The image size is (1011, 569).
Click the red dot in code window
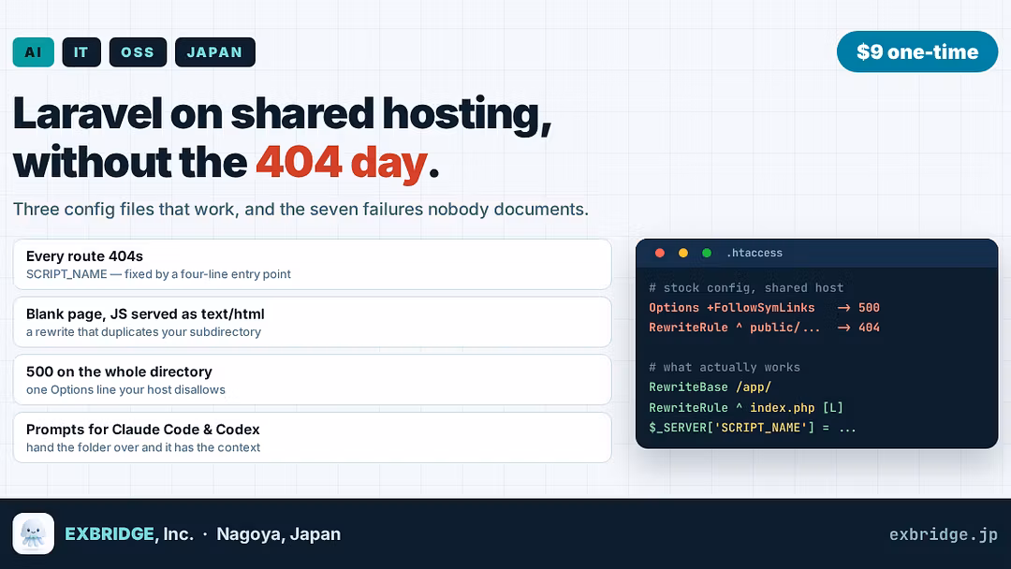[660, 253]
